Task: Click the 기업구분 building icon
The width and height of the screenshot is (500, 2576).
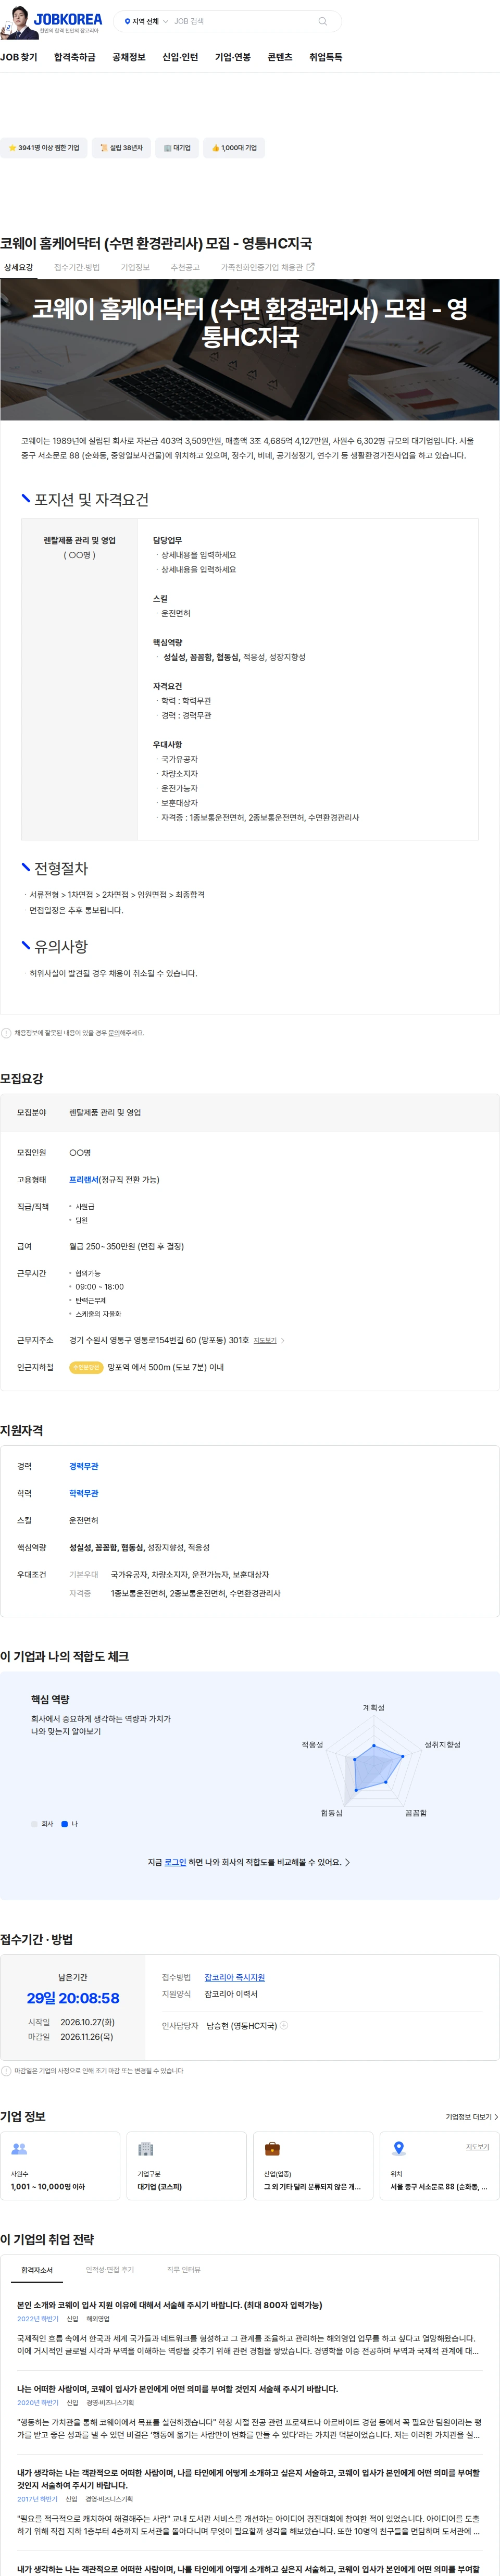Action: click(145, 2149)
